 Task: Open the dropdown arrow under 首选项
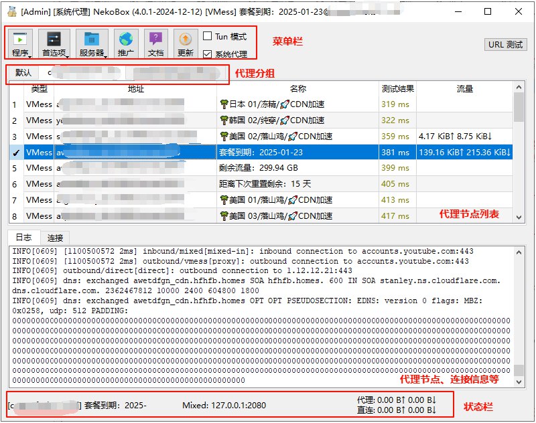68,55
